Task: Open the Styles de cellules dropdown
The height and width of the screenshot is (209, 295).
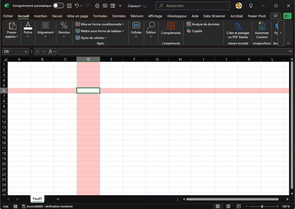Action: coord(91,38)
